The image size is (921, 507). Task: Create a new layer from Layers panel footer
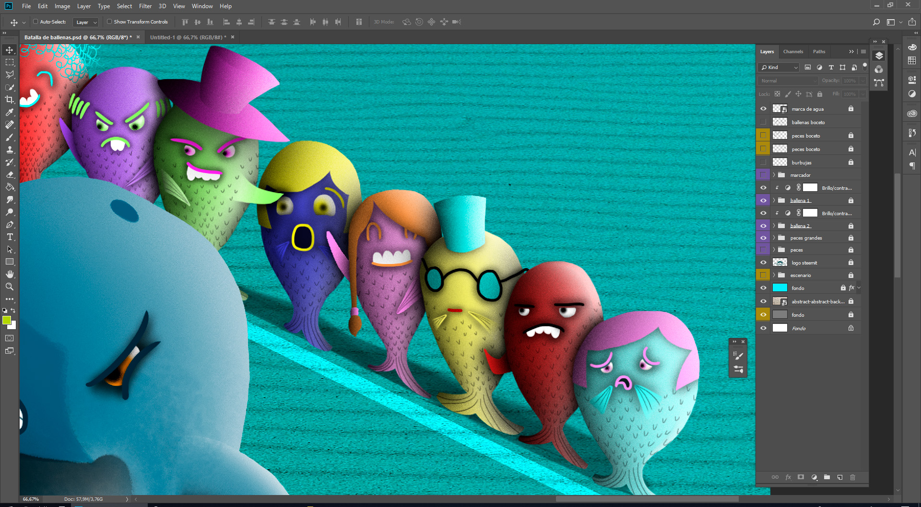(x=840, y=477)
